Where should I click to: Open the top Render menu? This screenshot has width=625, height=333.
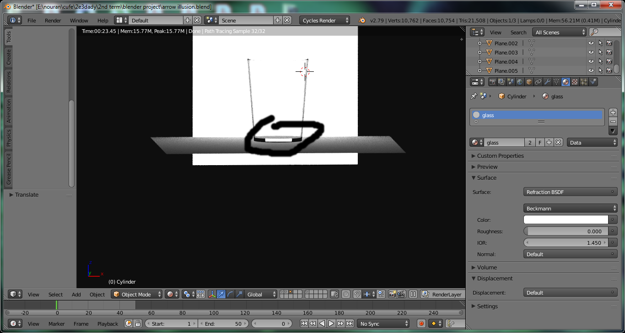(x=53, y=21)
